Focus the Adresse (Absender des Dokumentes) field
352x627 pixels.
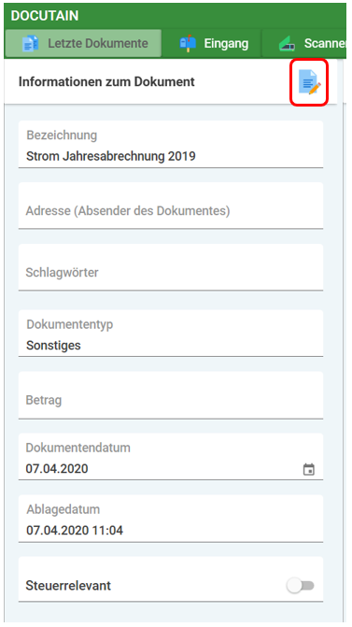(171, 206)
